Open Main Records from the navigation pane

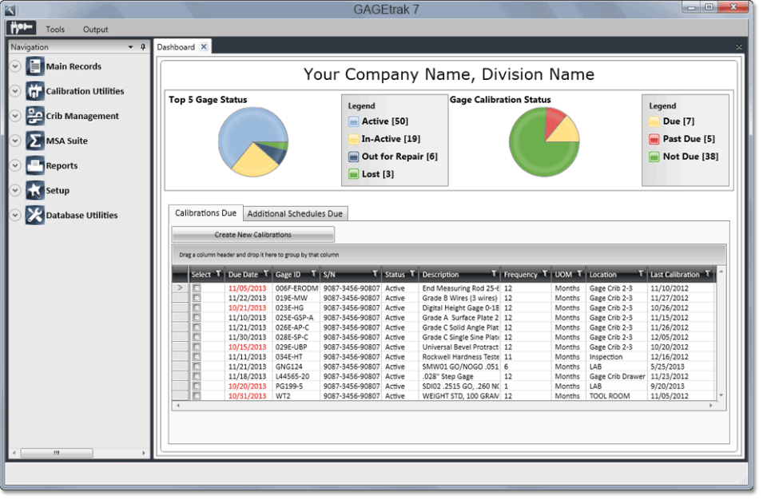[x=35, y=66]
